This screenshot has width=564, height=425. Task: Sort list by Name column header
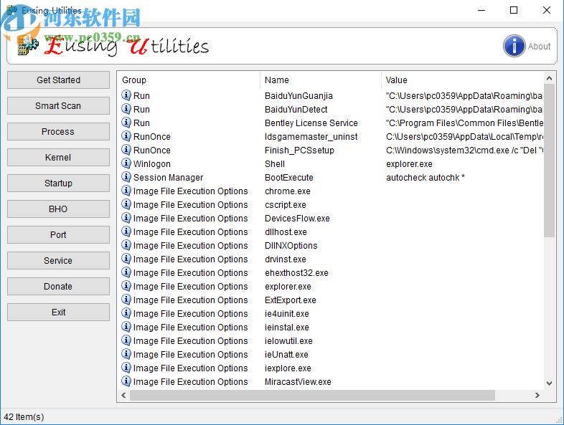pos(321,80)
